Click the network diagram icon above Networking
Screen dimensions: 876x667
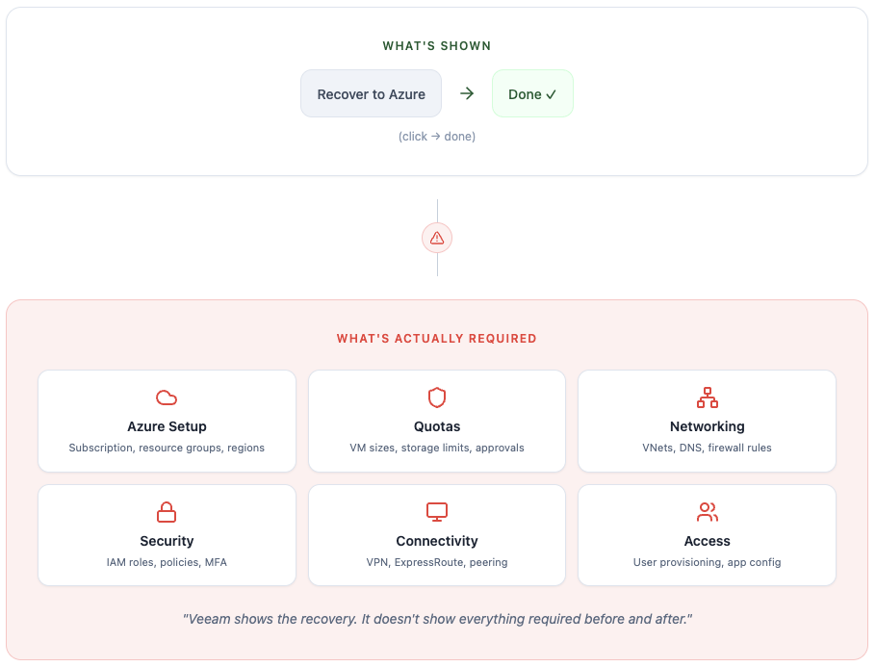(x=708, y=398)
